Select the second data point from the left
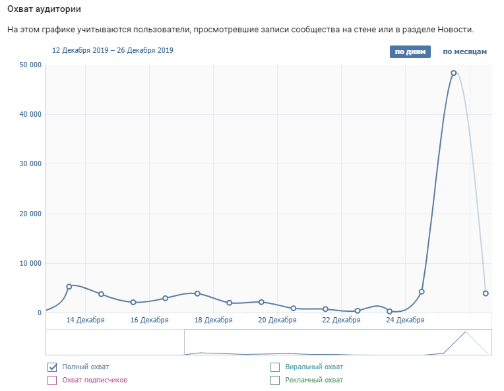504x391 pixels. coord(101,294)
